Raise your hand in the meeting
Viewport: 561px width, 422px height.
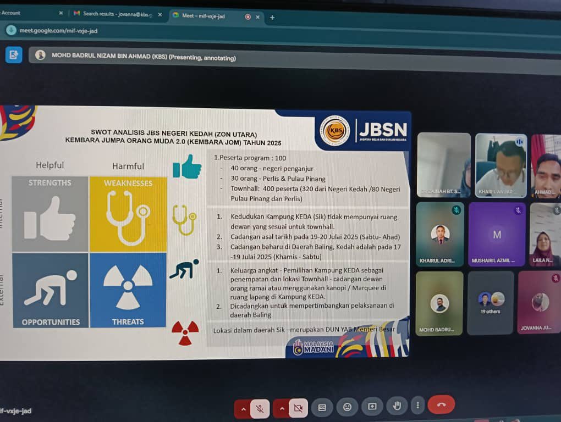point(397,406)
